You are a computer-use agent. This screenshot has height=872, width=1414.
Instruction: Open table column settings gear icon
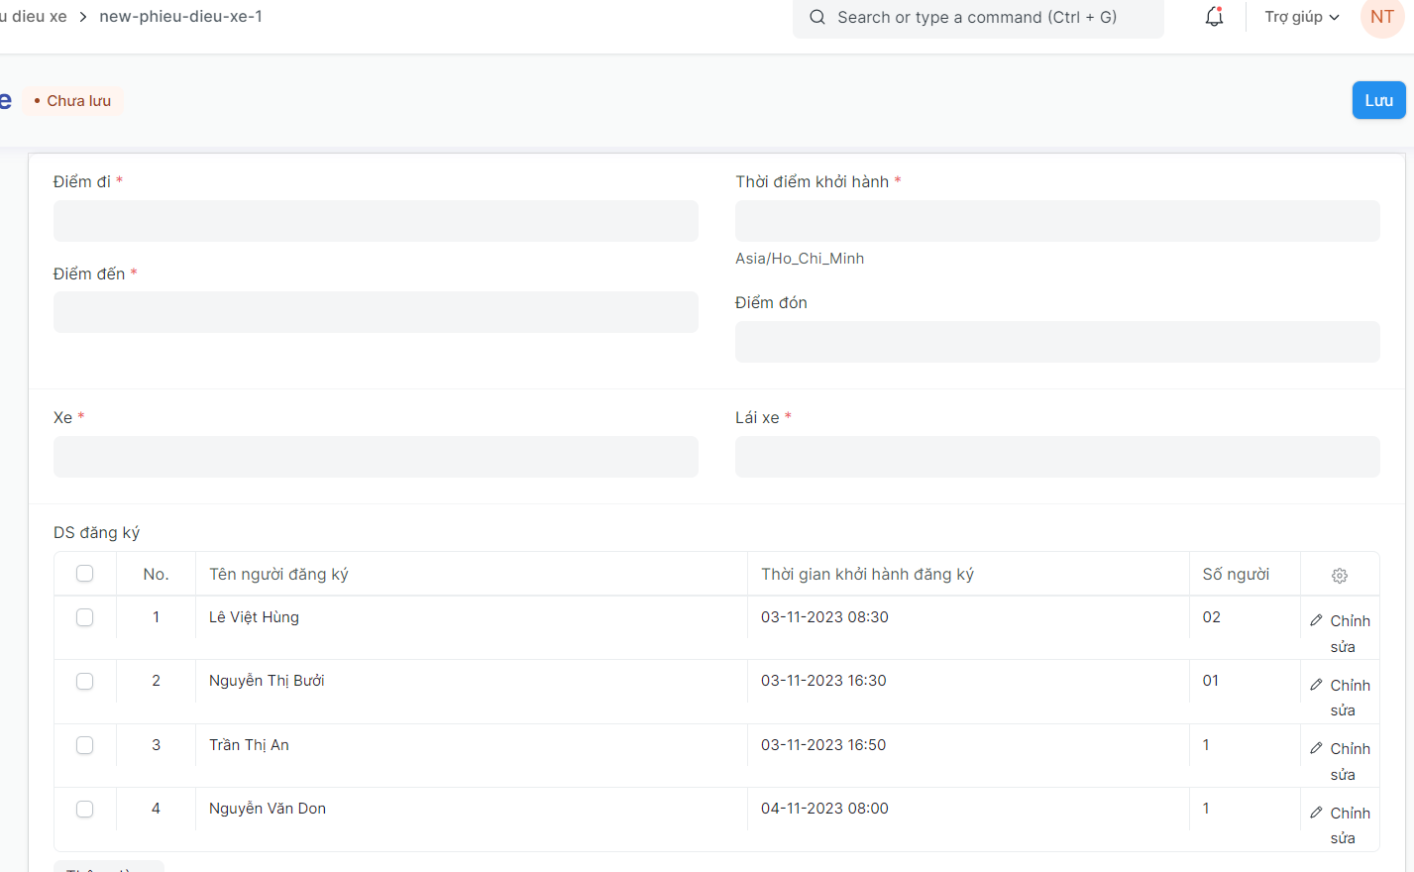click(x=1339, y=576)
